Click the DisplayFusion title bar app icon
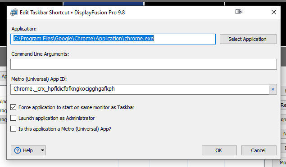This screenshot has width=286, height=167. 14,13
